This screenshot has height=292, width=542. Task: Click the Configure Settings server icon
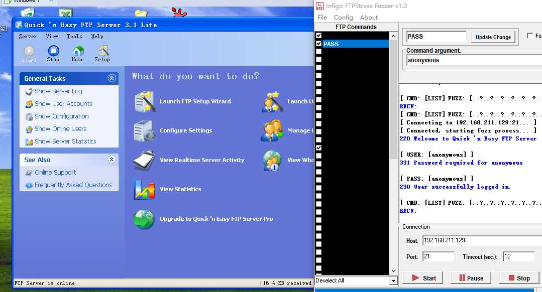(x=144, y=130)
